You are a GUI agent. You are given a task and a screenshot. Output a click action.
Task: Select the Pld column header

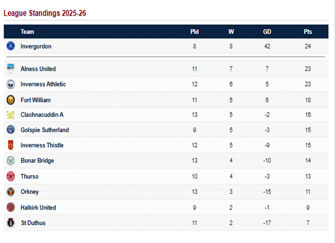pos(194,32)
